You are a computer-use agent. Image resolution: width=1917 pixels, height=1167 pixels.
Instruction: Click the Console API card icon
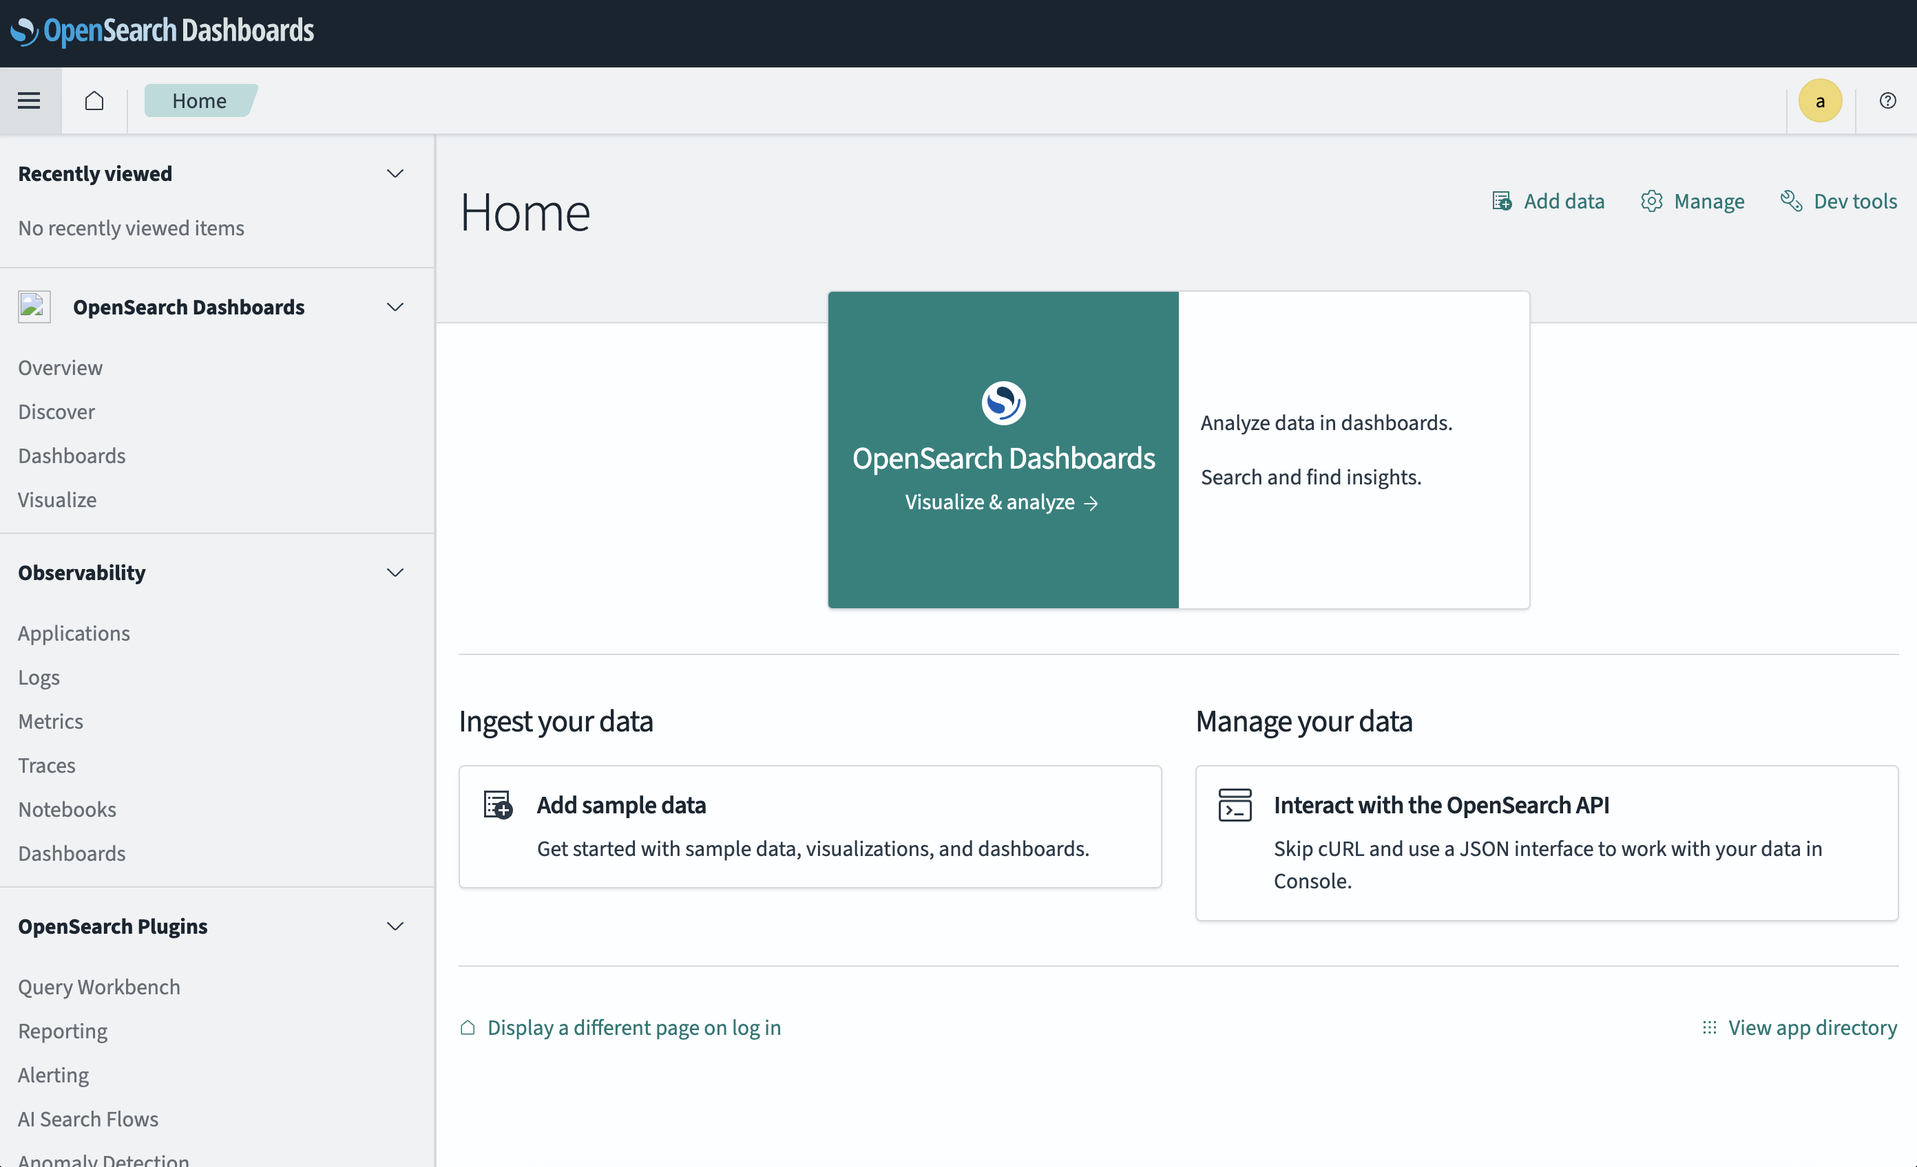(1235, 804)
